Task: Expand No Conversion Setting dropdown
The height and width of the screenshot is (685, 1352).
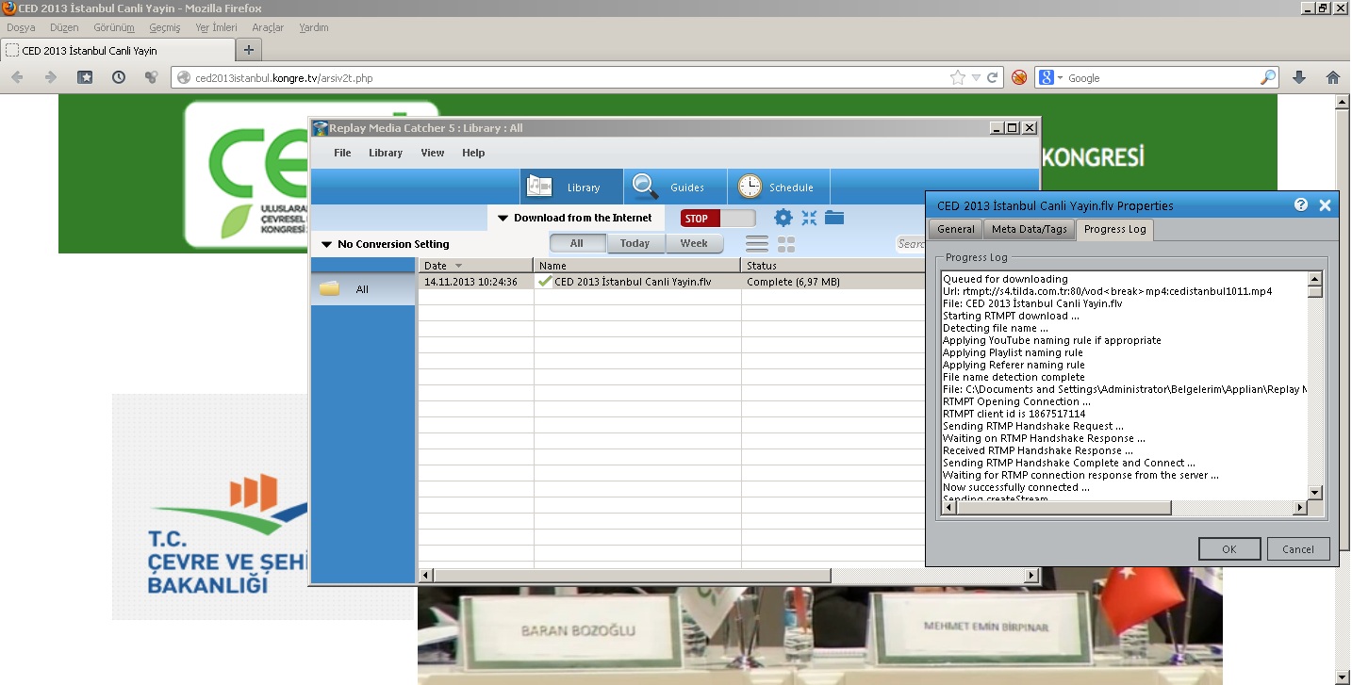Action: coord(386,244)
